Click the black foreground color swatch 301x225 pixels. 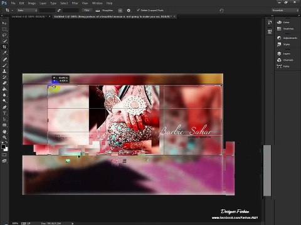[3, 146]
